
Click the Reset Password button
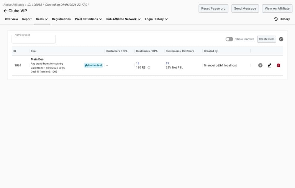tap(213, 9)
